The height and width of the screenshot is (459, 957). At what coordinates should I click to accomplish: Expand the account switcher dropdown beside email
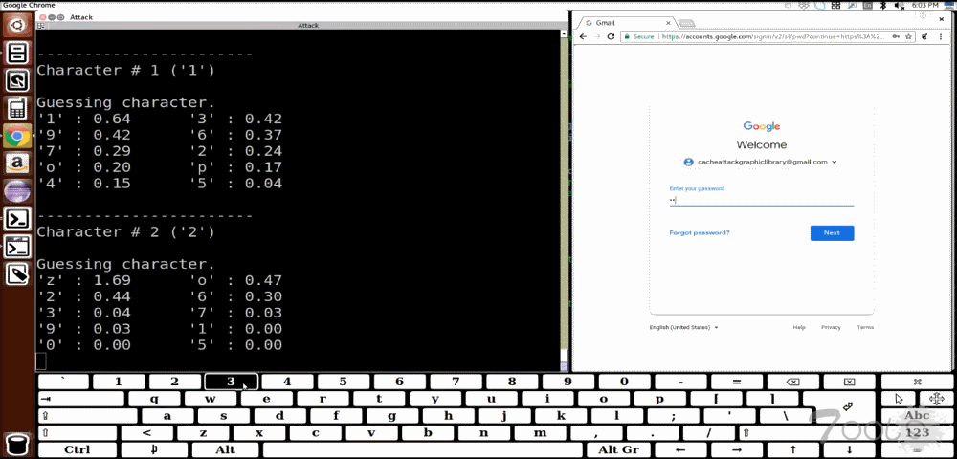pyautogui.click(x=834, y=163)
